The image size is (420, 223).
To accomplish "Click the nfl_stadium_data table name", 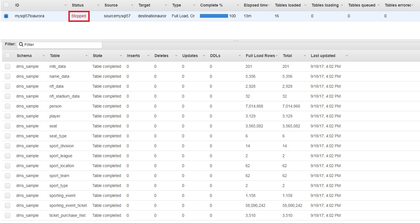I will click(x=64, y=96).
